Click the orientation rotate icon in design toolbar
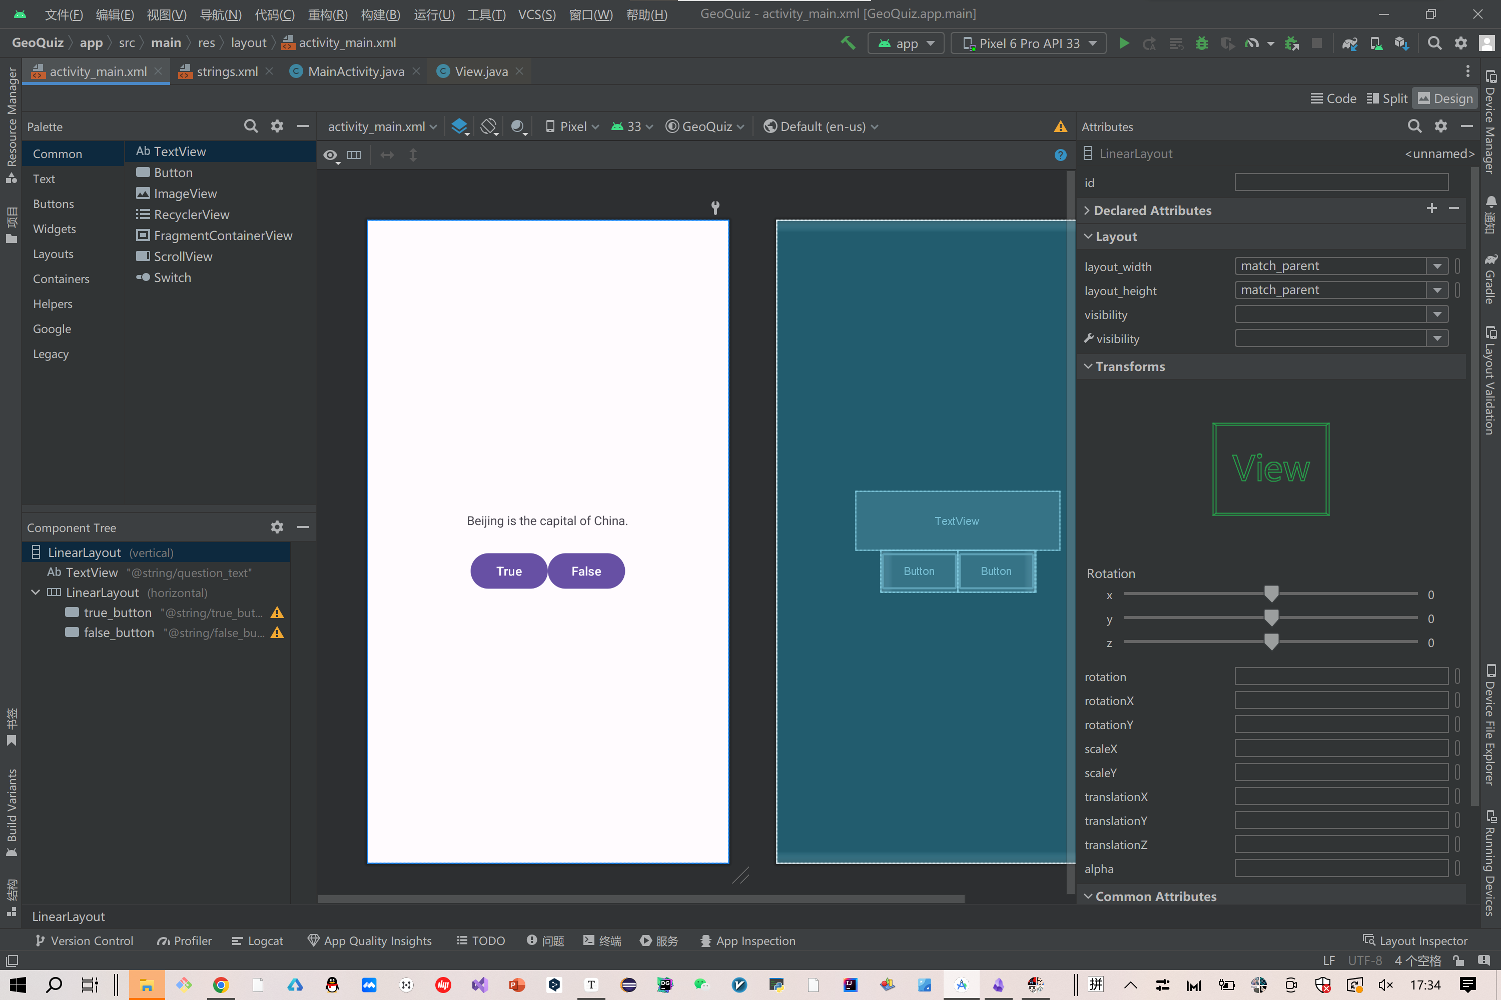The height and width of the screenshot is (1000, 1501). (x=489, y=126)
